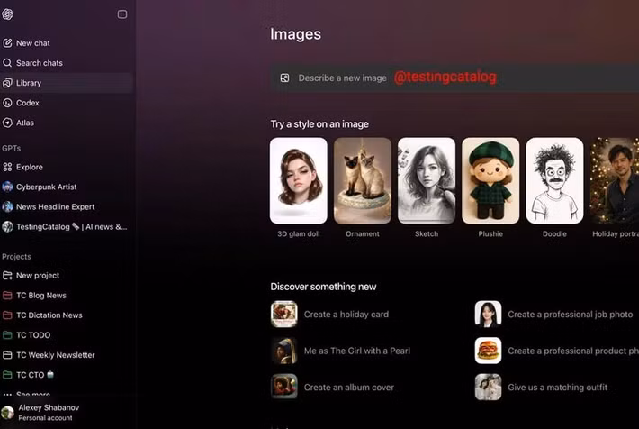Open the Library section

point(29,83)
